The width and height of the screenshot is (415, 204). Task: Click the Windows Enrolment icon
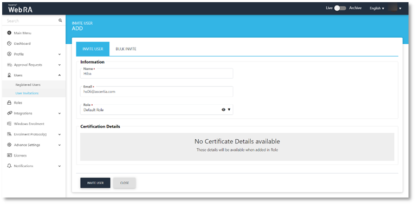9,124
